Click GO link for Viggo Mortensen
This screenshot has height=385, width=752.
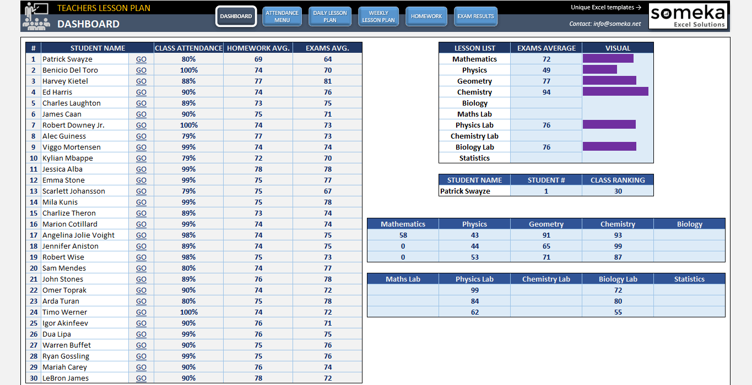(141, 147)
